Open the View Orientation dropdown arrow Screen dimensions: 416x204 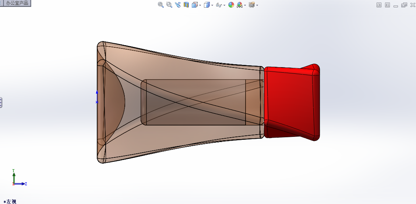[x=200, y=5]
